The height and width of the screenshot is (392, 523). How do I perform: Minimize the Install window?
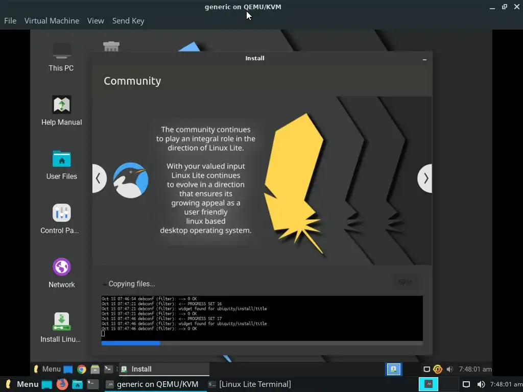tap(424, 59)
